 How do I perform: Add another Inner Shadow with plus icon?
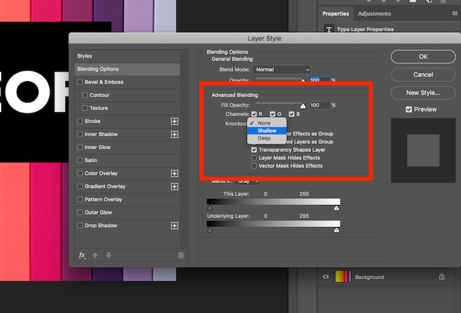pos(174,134)
